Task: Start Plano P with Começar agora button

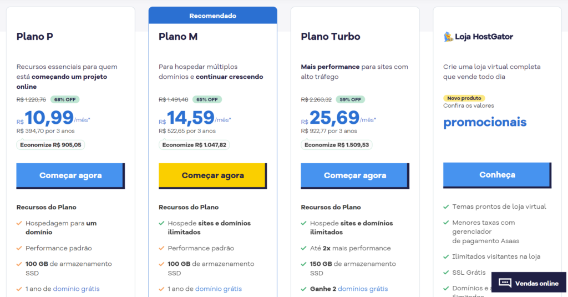Action: 70,176
